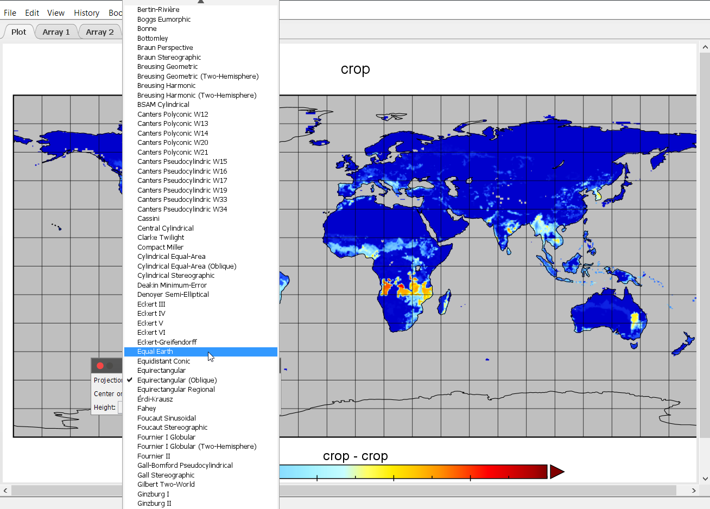The width and height of the screenshot is (710, 509).
Task: Pick Gall-Bomford Pseudocylindrical projection
Action: 201,466
